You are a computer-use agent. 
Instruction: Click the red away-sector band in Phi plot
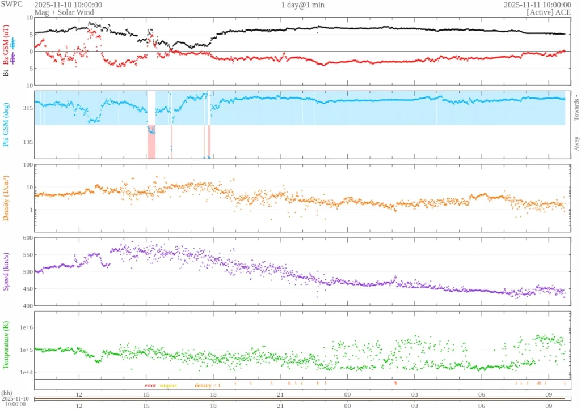coord(151,142)
